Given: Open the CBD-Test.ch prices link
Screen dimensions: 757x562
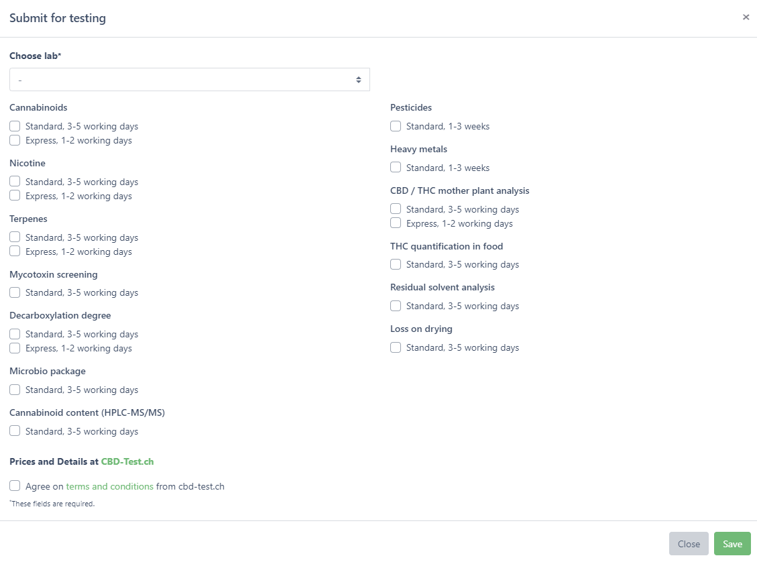Looking at the screenshot, I should tap(127, 461).
